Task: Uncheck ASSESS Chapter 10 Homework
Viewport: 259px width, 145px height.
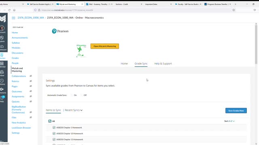Action: [x=54, y=133]
